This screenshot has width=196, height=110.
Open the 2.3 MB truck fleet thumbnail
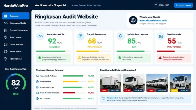157,83
